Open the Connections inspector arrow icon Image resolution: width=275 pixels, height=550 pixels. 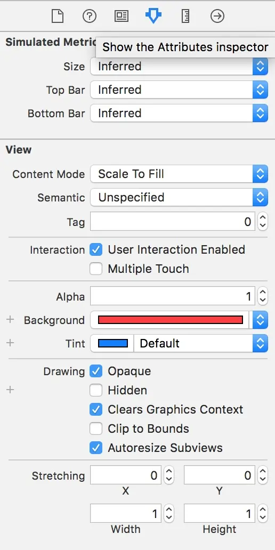(217, 16)
